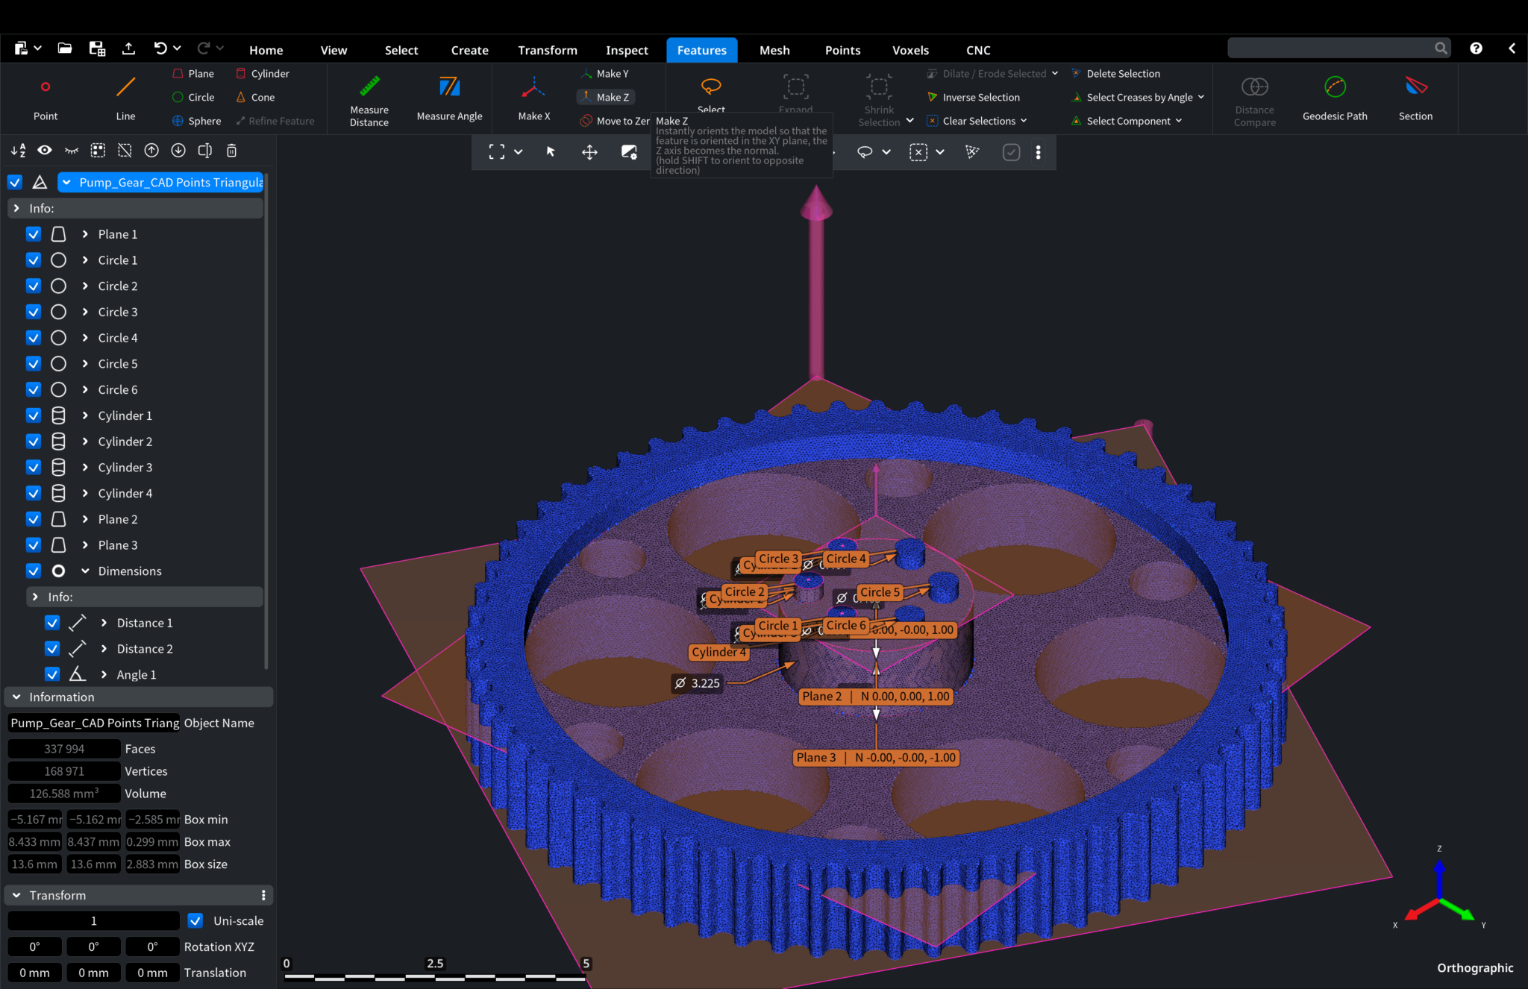
Task: Activate the Distance Compare tool
Action: 1254,98
